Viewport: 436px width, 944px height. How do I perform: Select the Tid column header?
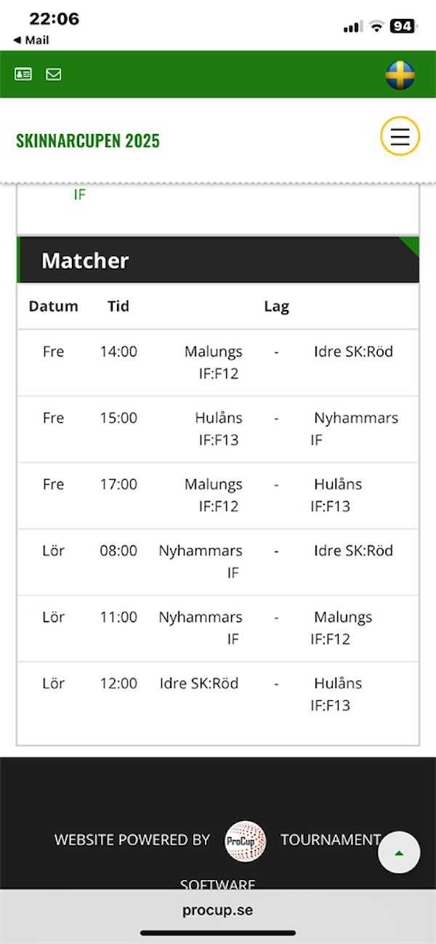[118, 306]
